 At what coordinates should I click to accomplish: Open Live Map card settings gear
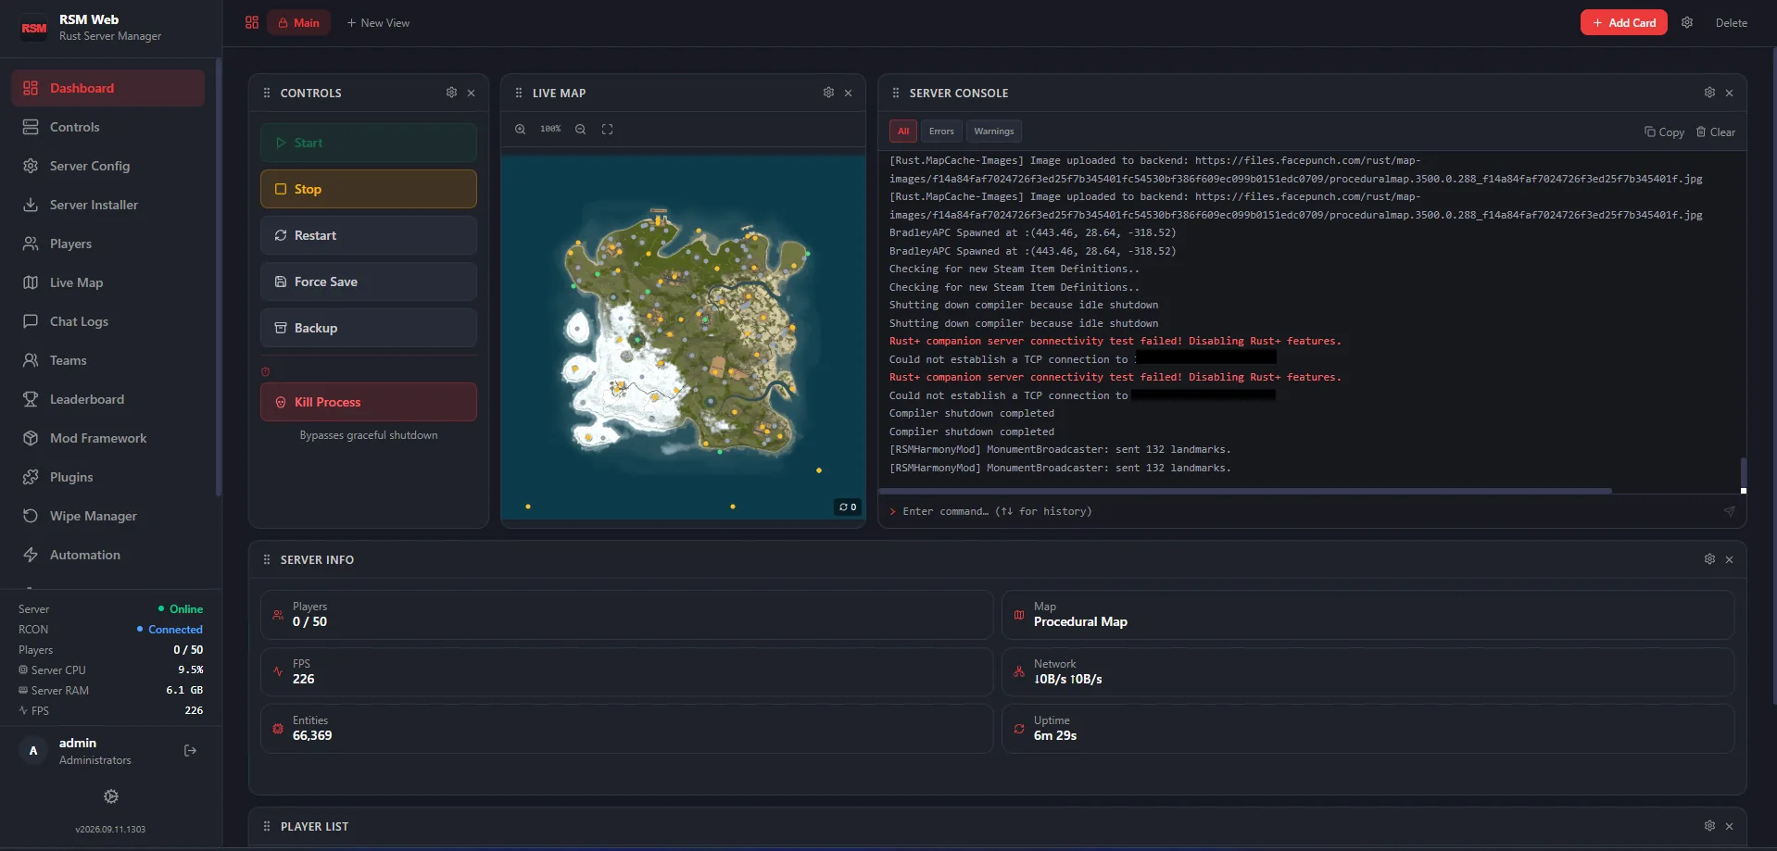[x=828, y=93]
